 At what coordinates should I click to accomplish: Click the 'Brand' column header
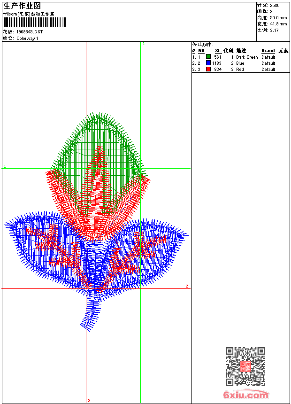click(x=268, y=51)
